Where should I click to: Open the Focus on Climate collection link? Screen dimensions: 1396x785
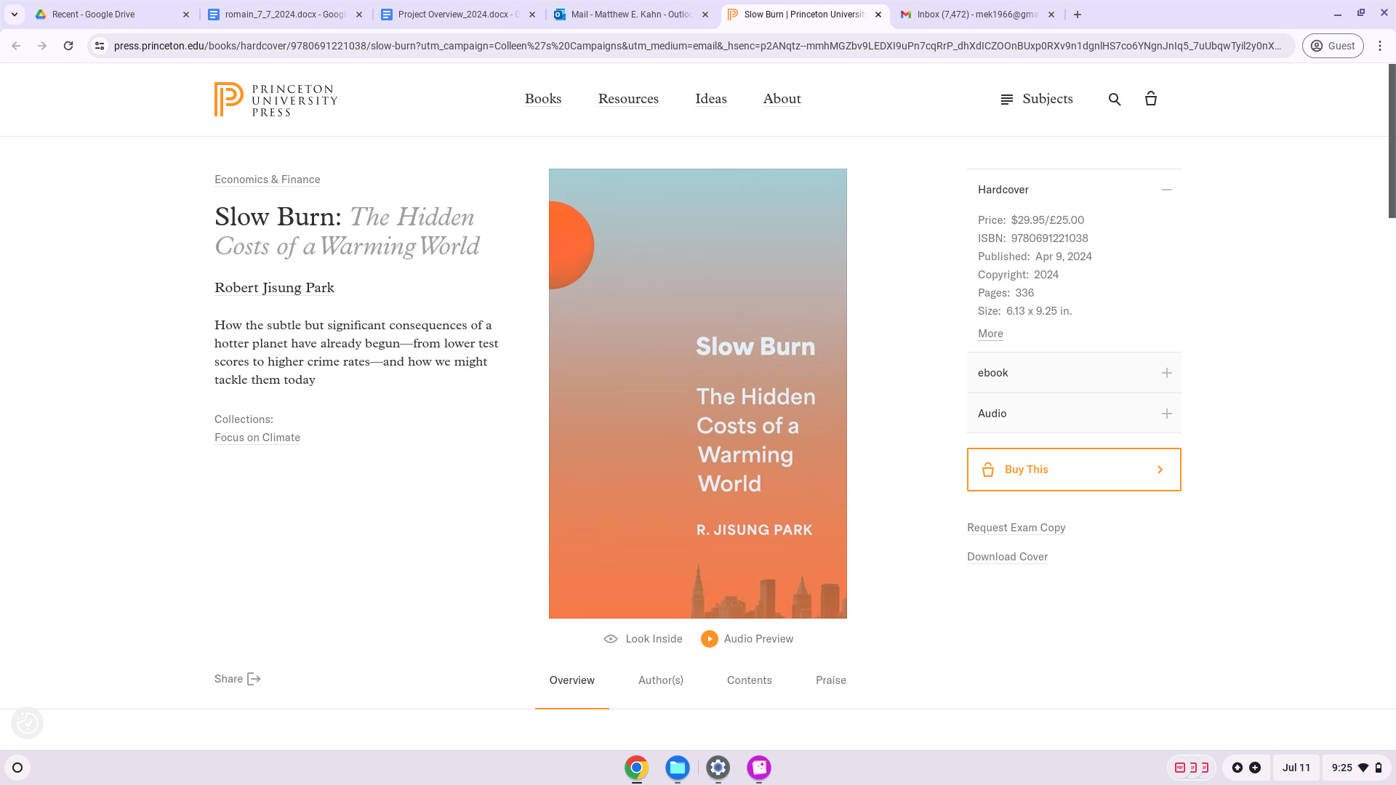click(257, 438)
